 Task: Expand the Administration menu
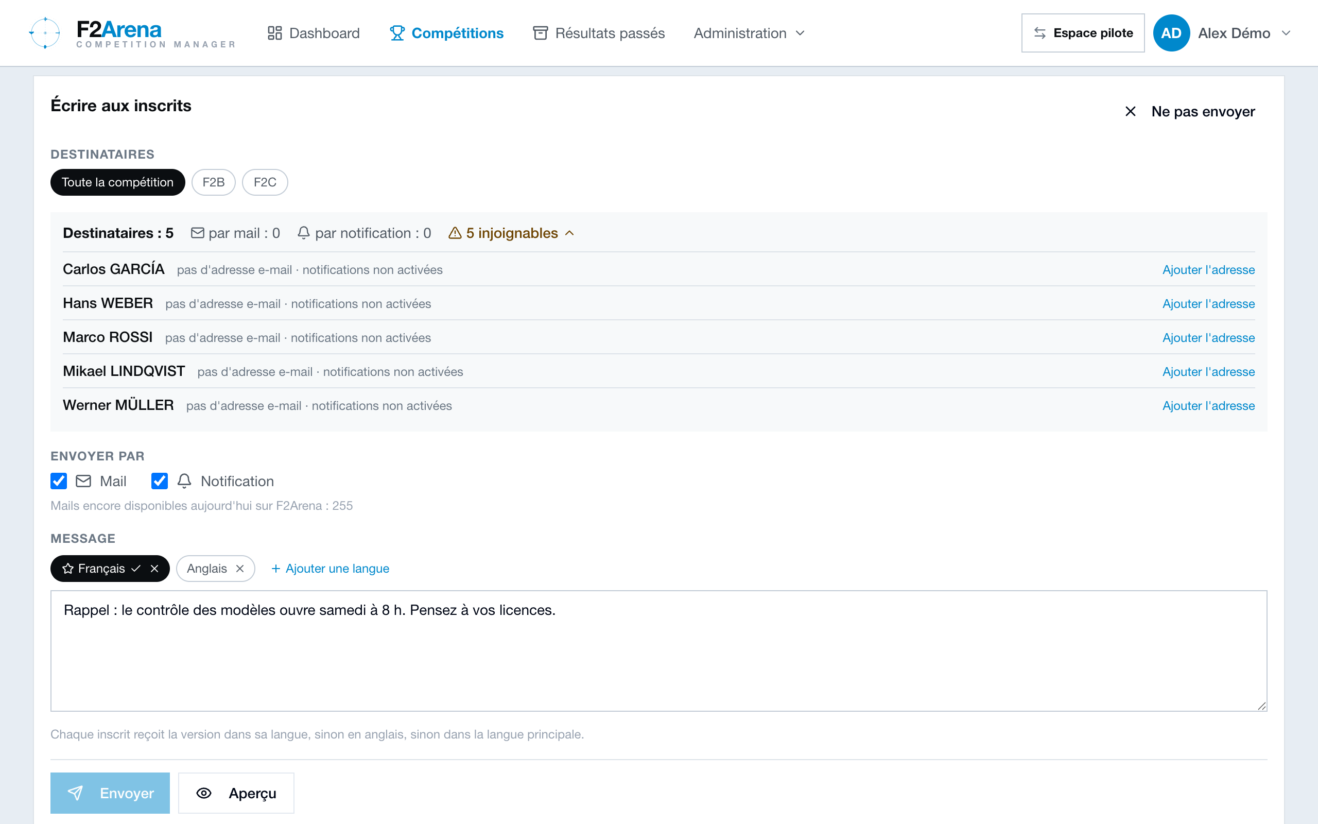(x=749, y=33)
